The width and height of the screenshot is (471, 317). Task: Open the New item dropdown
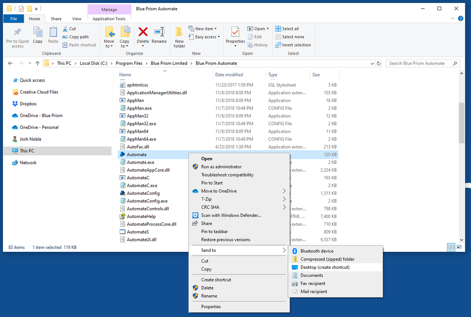click(203, 29)
